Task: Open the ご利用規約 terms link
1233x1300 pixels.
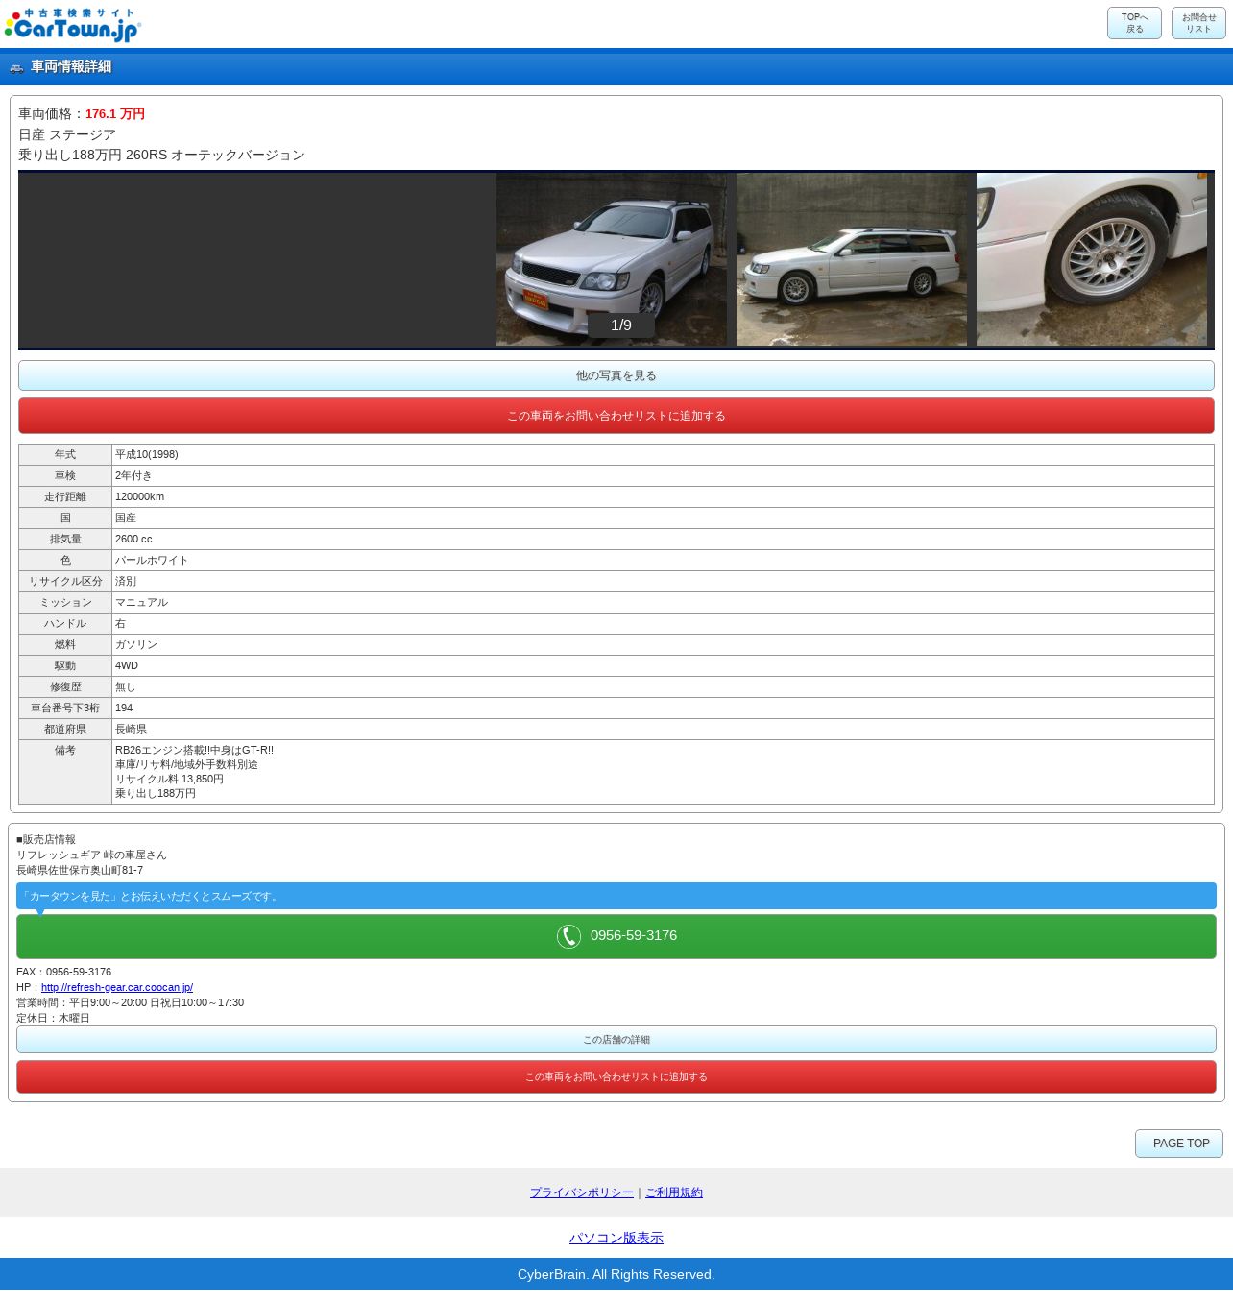Action: click(673, 1192)
